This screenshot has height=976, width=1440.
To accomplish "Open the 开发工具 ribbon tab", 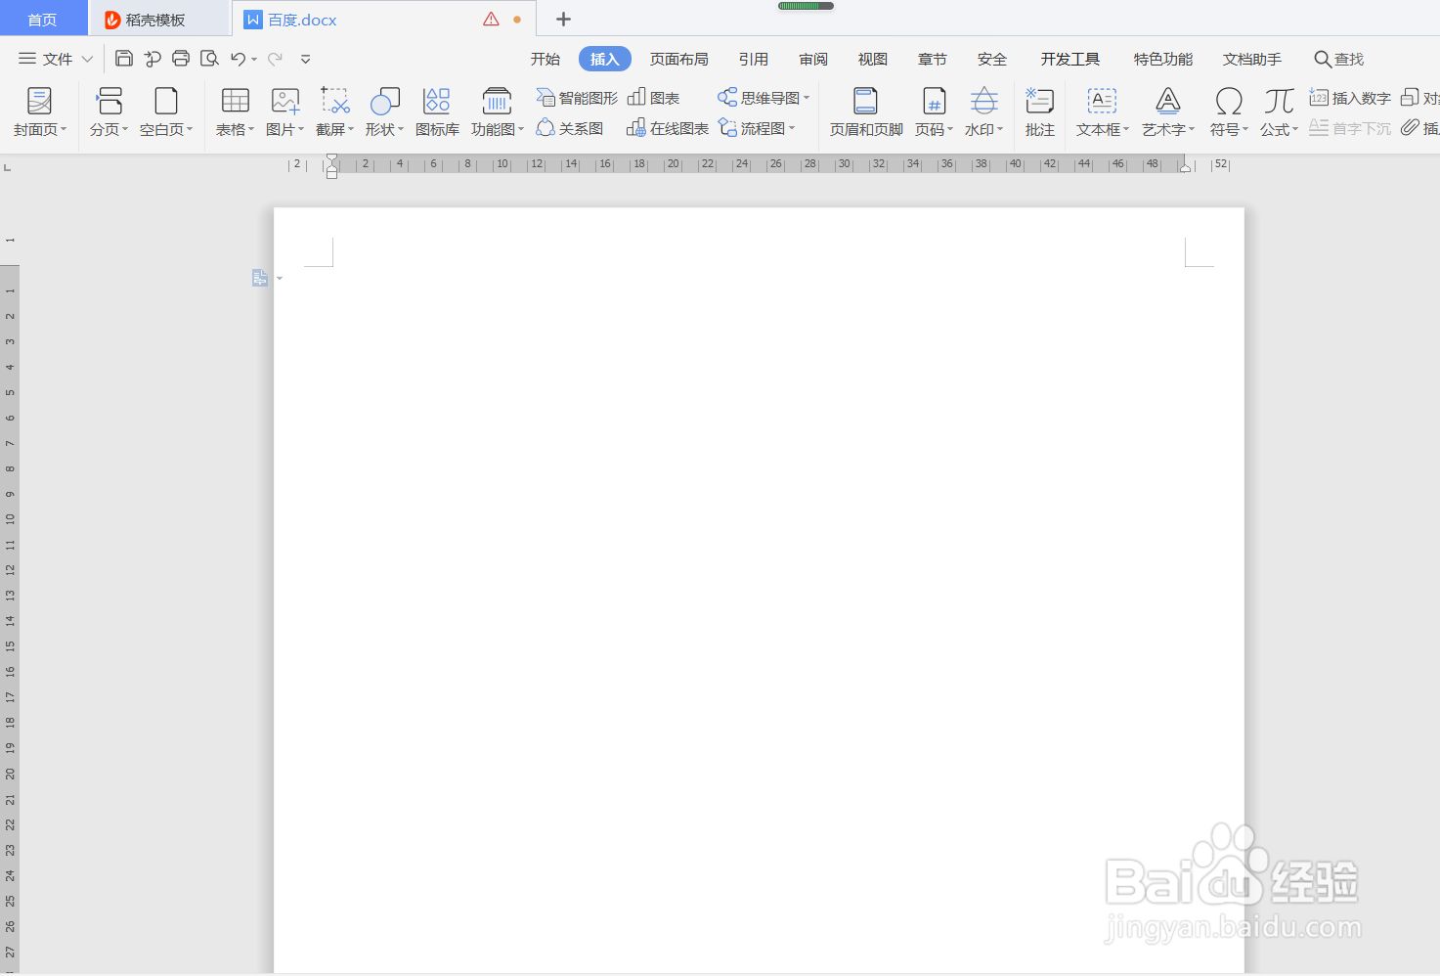I will (x=1070, y=59).
